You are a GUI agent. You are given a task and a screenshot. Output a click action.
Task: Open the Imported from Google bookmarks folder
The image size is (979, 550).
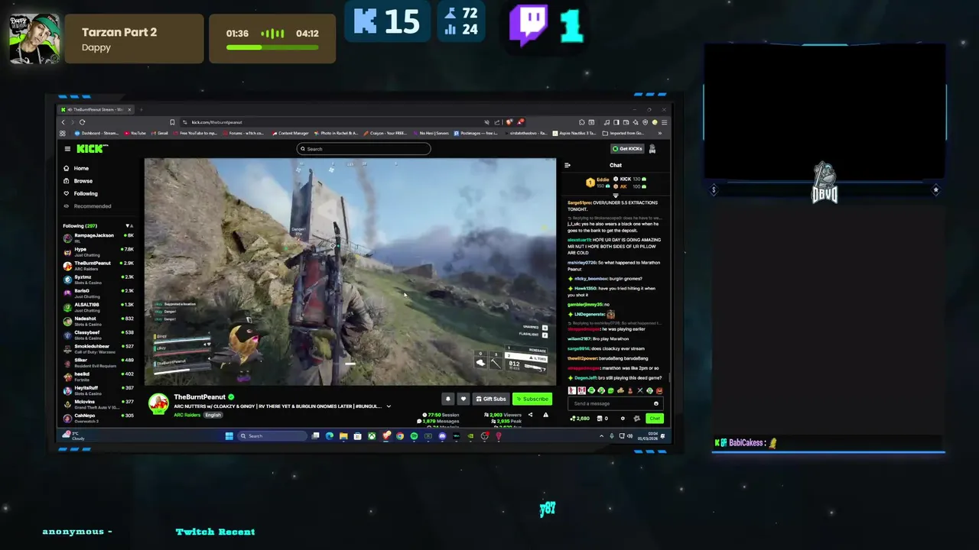(623, 134)
